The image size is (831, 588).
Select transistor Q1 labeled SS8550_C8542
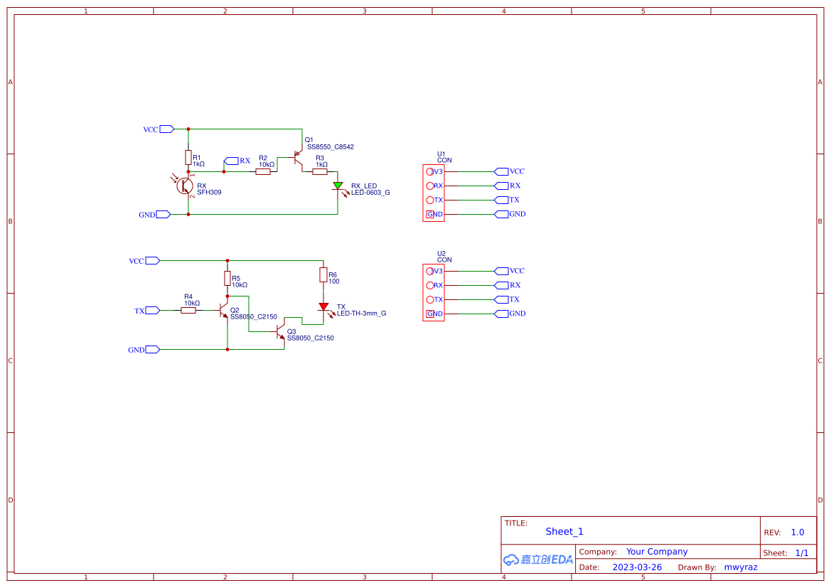point(299,158)
